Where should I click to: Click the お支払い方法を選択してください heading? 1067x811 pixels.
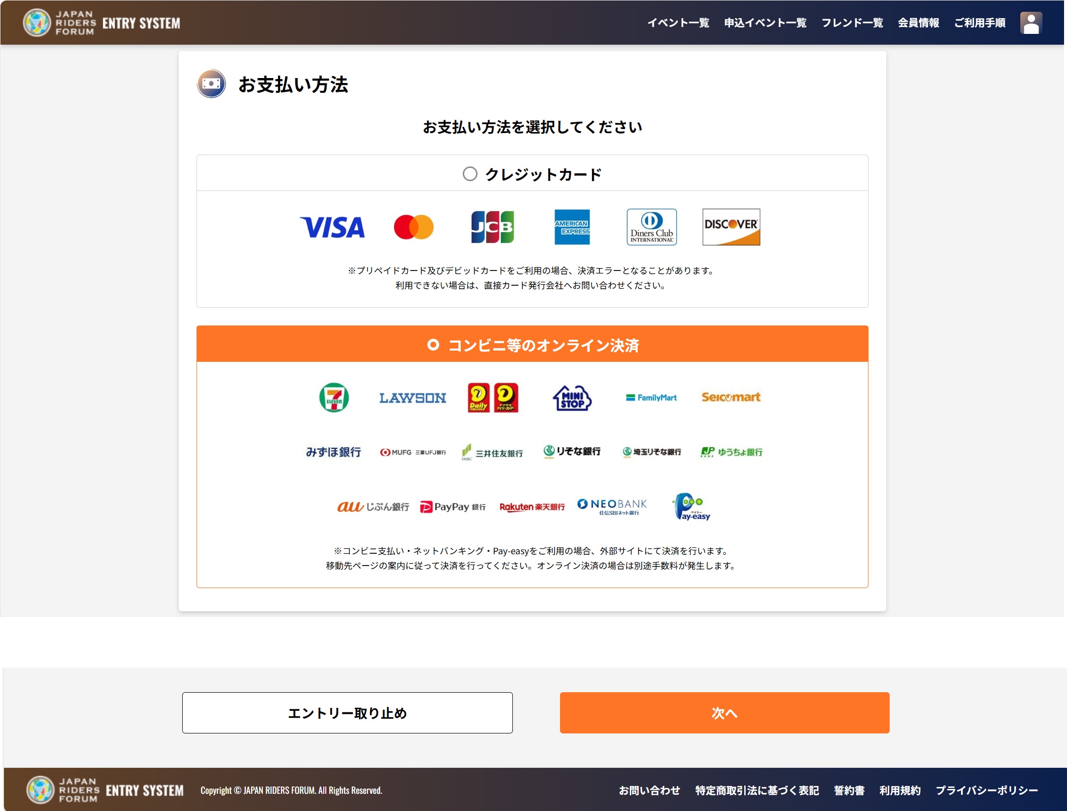point(533,127)
